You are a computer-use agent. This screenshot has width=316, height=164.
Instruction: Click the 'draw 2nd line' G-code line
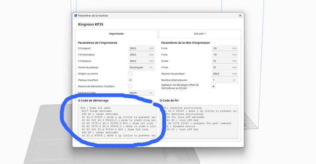[x=115, y=129]
